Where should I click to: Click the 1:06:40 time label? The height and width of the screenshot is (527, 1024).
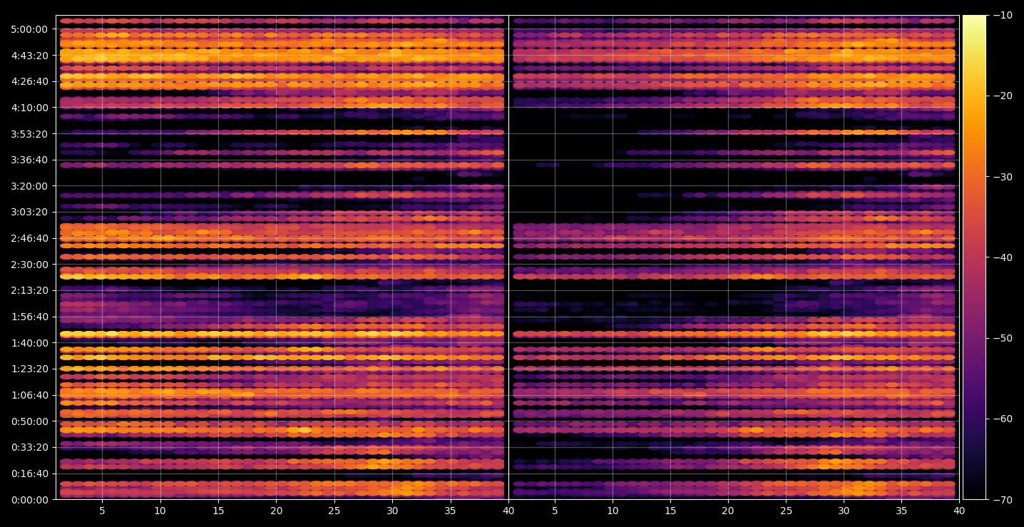click(29, 395)
